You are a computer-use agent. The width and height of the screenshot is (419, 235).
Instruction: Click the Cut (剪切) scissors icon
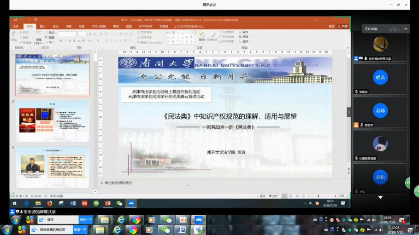pos(20,33)
